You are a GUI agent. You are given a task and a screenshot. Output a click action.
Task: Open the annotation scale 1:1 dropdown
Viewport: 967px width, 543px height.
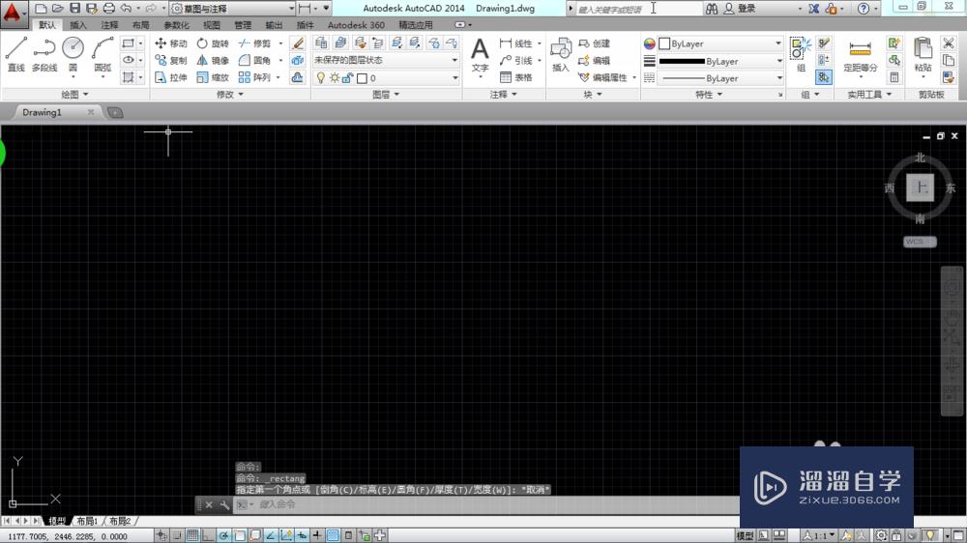coord(820,535)
